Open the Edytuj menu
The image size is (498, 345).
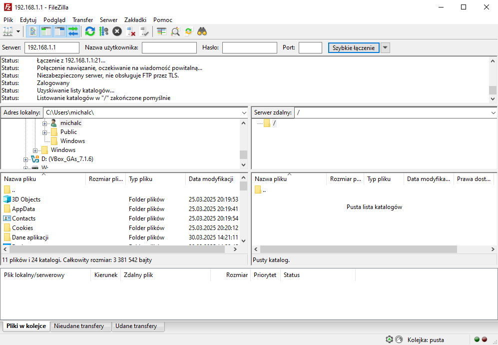[28, 19]
